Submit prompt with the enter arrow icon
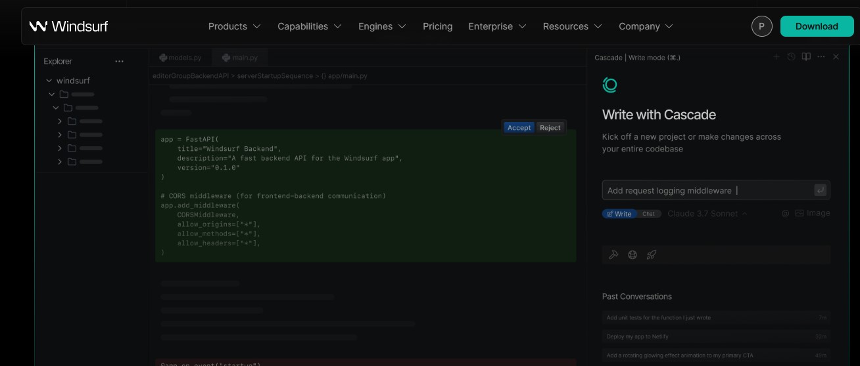 coord(820,190)
